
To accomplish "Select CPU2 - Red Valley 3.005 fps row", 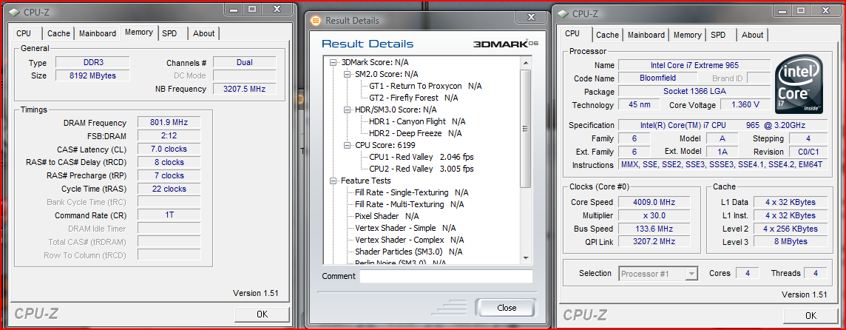I will coord(422,169).
